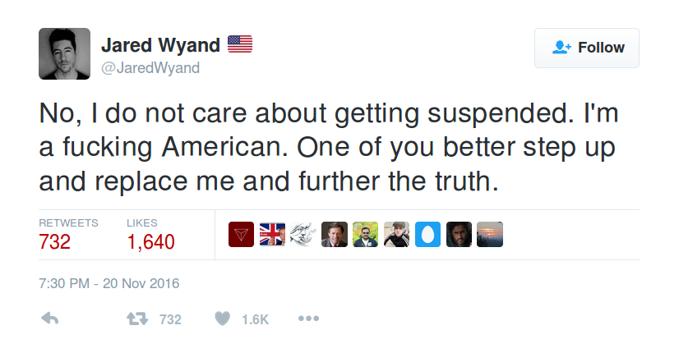Click the avatar of man wearing cap
This screenshot has height=353, width=679.
[396, 235]
